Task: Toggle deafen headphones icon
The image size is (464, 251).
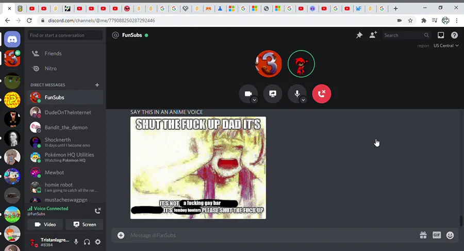Action: pyautogui.click(x=87, y=242)
